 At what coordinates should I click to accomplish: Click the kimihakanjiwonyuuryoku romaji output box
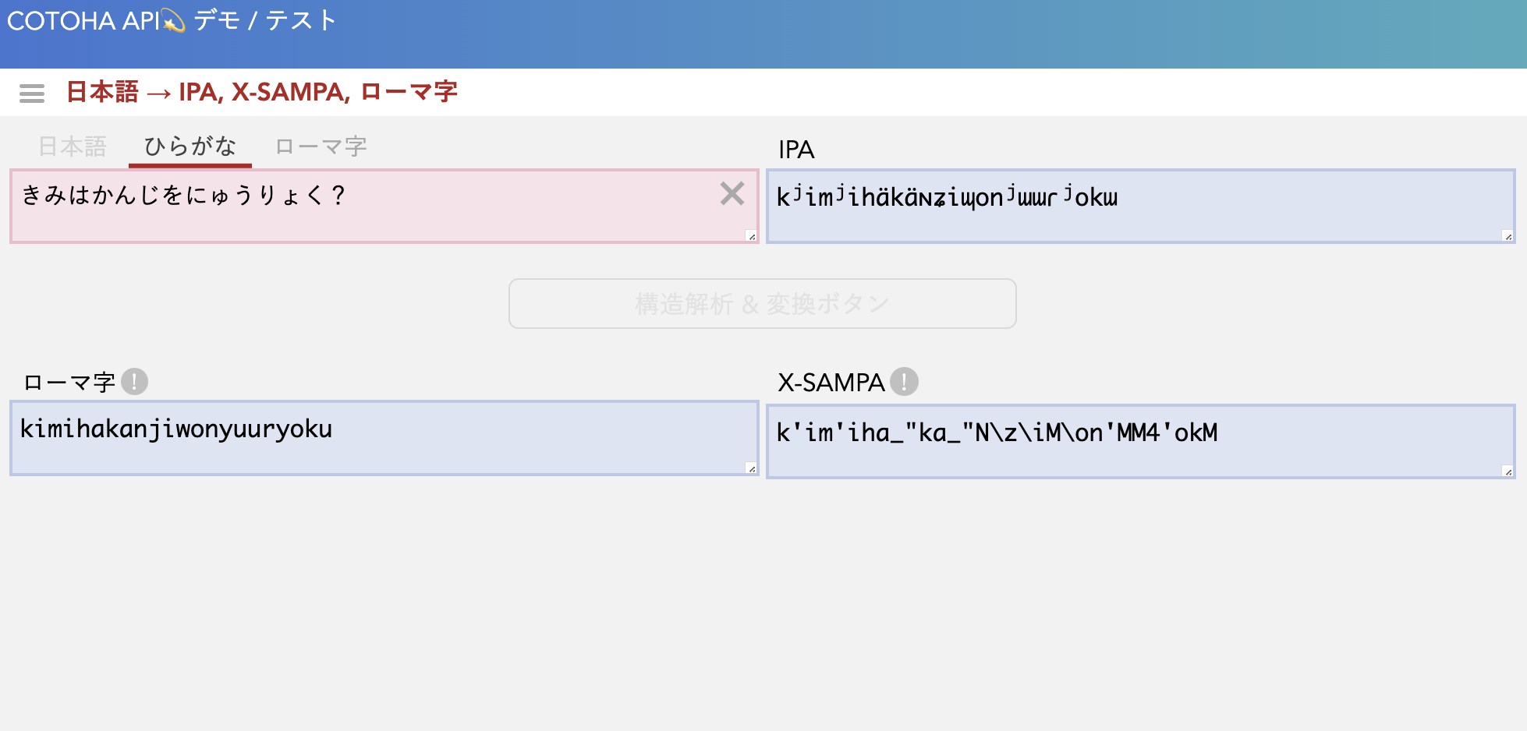[x=382, y=438]
